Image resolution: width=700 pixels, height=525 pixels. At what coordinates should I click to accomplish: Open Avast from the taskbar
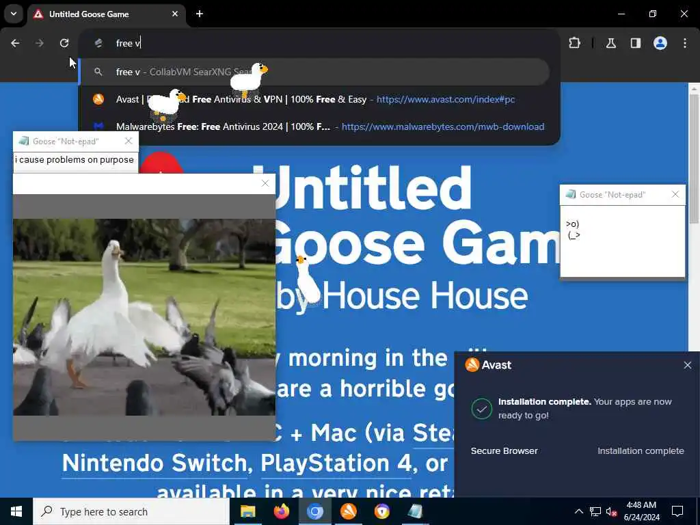click(348, 511)
